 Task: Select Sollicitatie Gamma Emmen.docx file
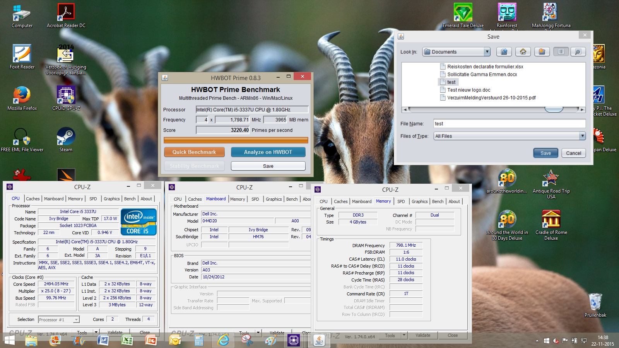tap(479, 74)
